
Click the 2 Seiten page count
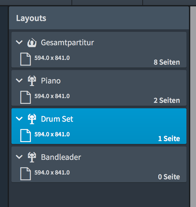tap(167, 100)
